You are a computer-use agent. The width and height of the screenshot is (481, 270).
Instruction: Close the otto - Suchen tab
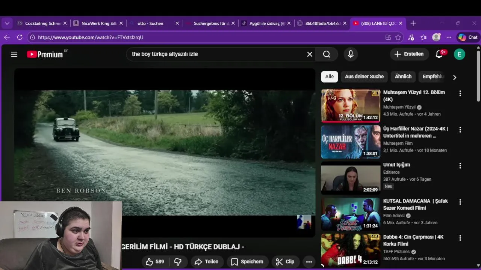(177, 23)
